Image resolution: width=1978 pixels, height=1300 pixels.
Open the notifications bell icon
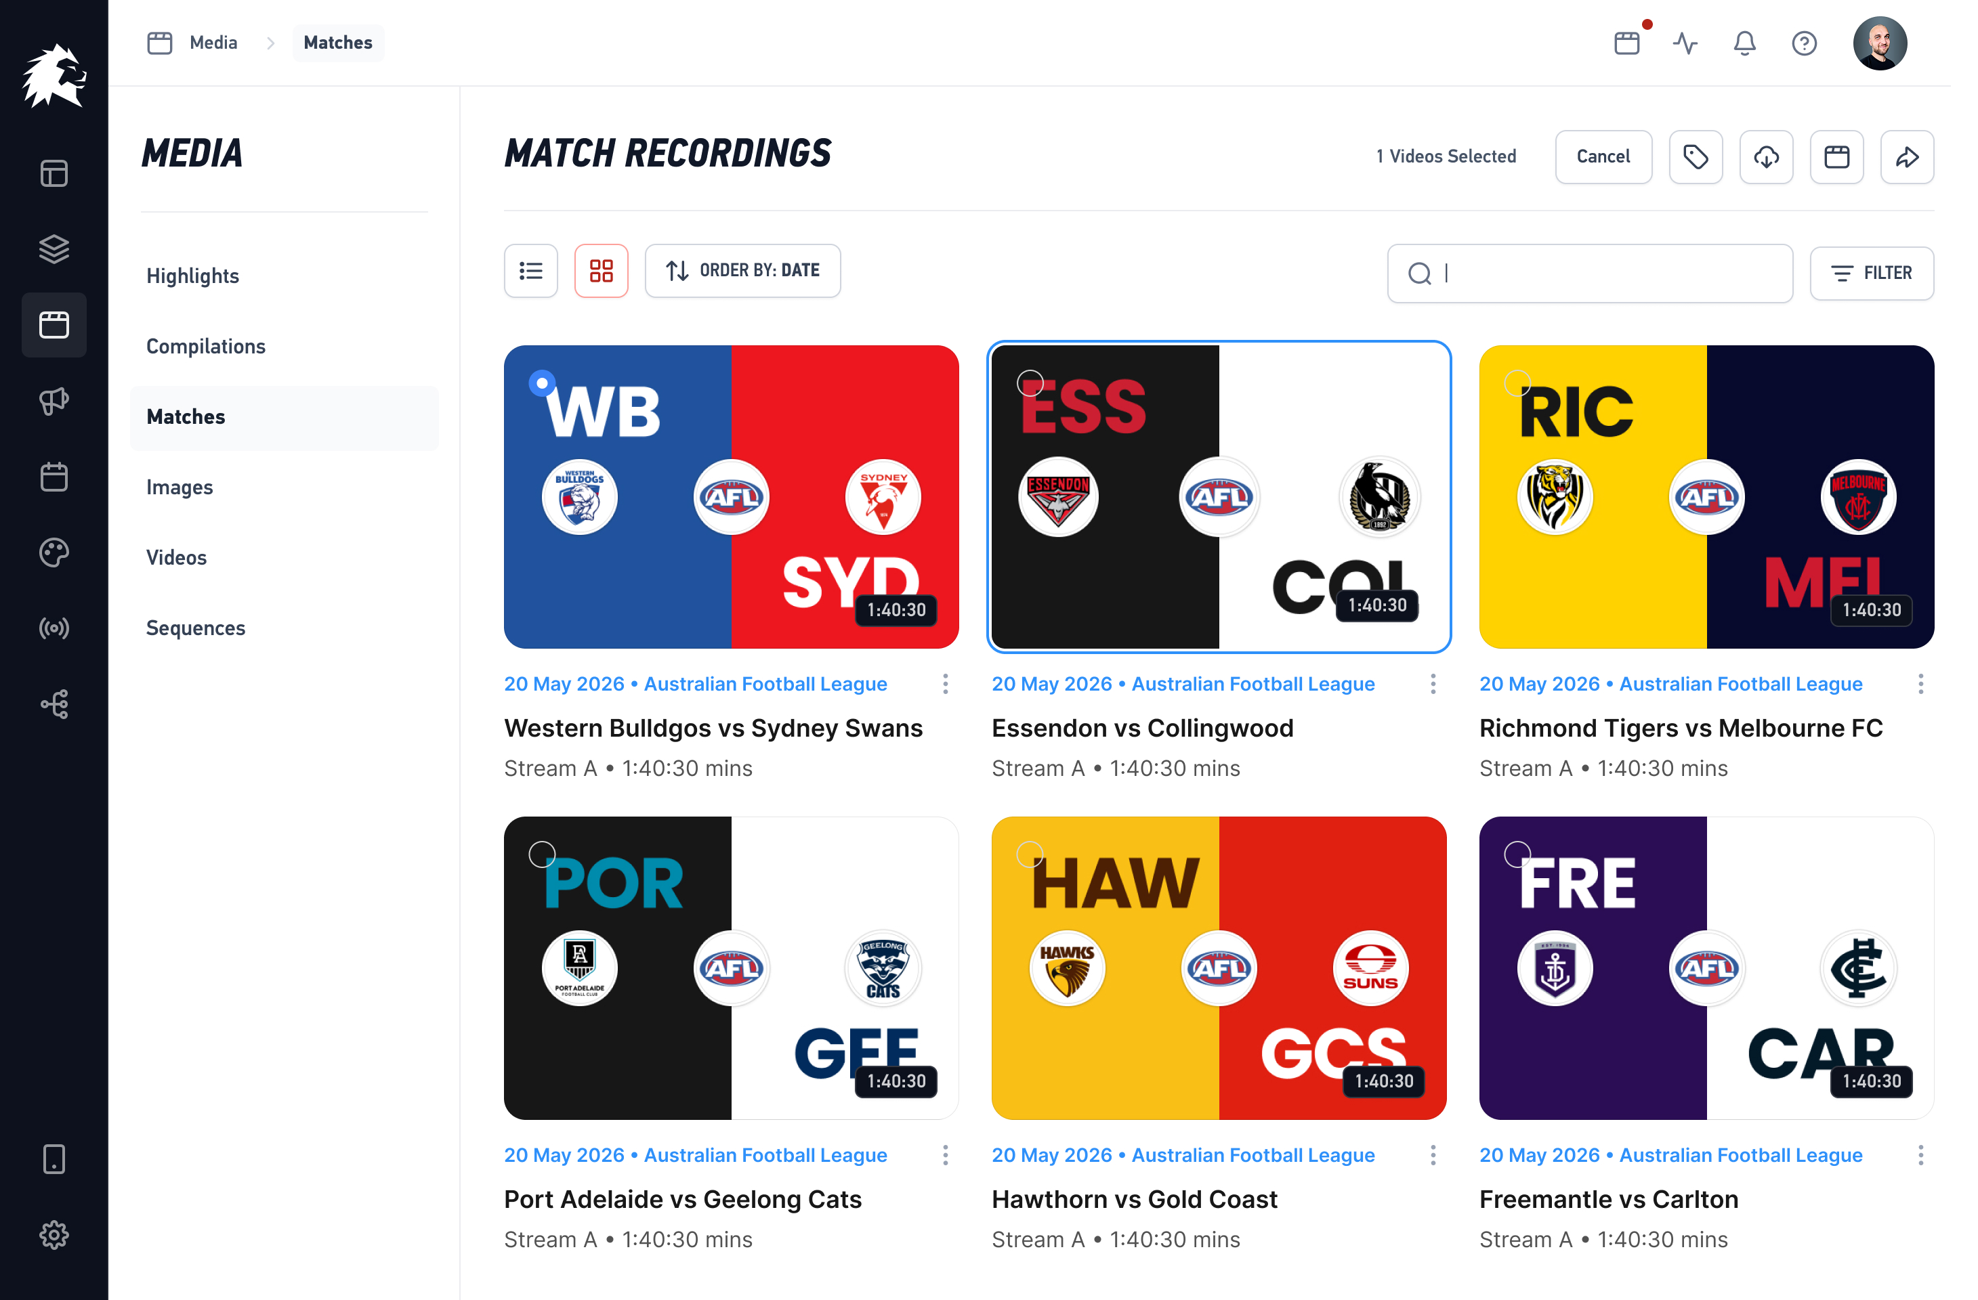[1744, 43]
